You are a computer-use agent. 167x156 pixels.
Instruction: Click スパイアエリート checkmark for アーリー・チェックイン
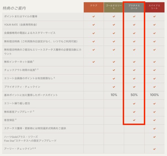pos(154,149)
